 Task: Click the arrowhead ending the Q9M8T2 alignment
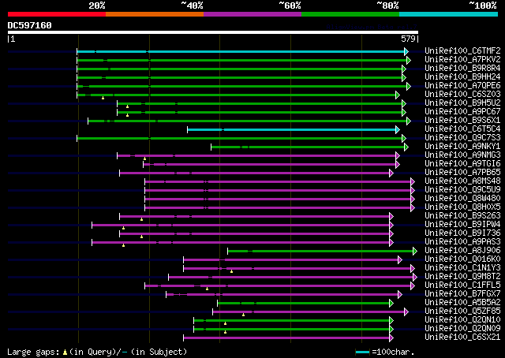[x=415, y=278]
